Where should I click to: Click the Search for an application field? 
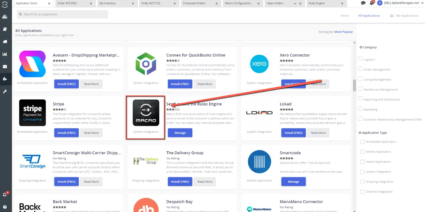tap(62, 14)
